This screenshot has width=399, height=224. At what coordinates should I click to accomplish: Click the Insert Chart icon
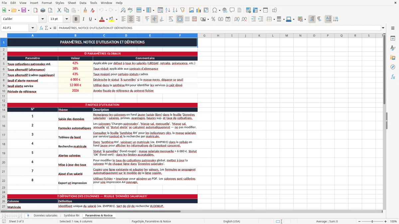coord(199,10)
